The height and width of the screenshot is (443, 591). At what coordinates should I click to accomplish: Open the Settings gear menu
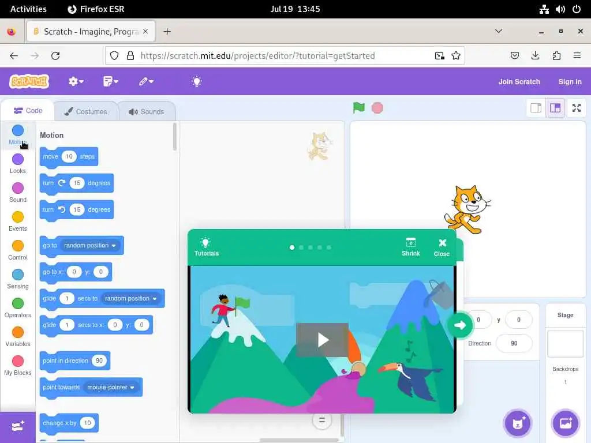point(76,81)
